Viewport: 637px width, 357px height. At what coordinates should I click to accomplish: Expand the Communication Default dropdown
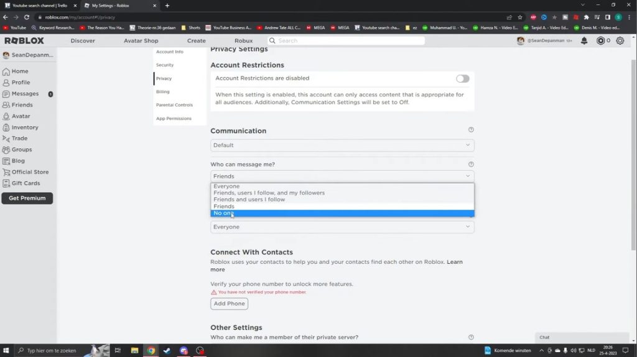342,145
